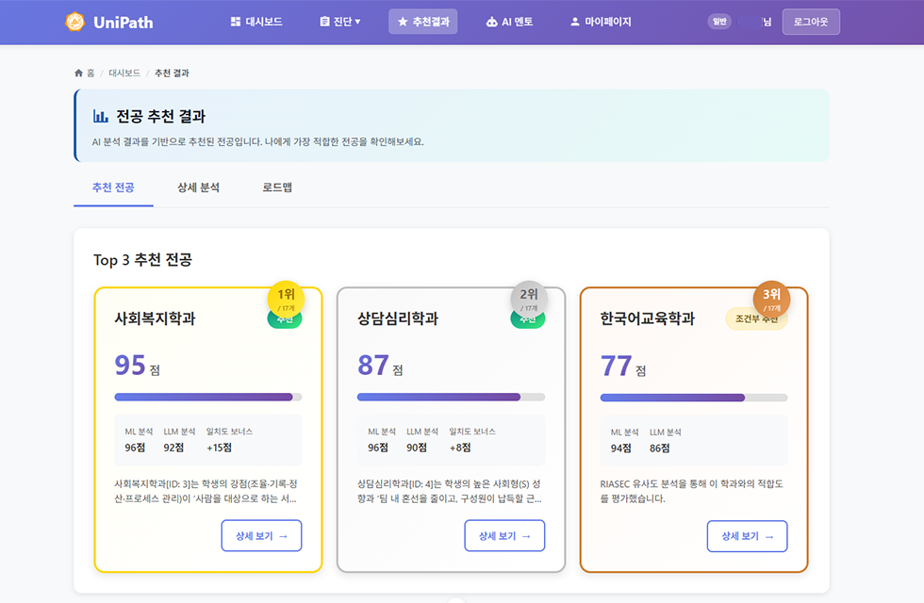Switch to the 상세 분석 tab
The image size is (924, 603).
point(198,187)
